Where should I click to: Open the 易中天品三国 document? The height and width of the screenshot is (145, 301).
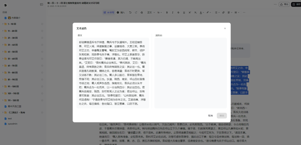click(x=14, y=106)
